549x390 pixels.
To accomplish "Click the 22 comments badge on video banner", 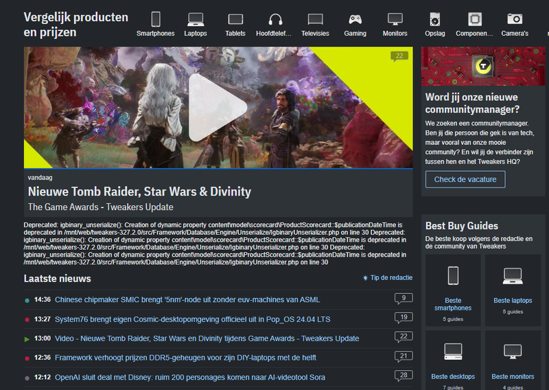I will pos(399,56).
